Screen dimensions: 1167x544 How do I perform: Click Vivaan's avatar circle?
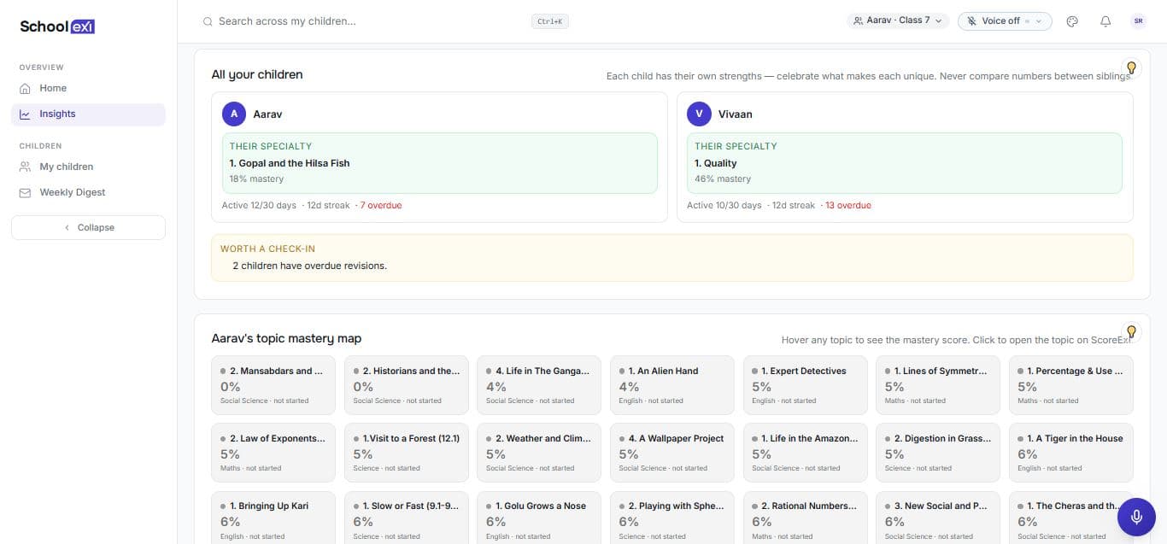point(700,114)
